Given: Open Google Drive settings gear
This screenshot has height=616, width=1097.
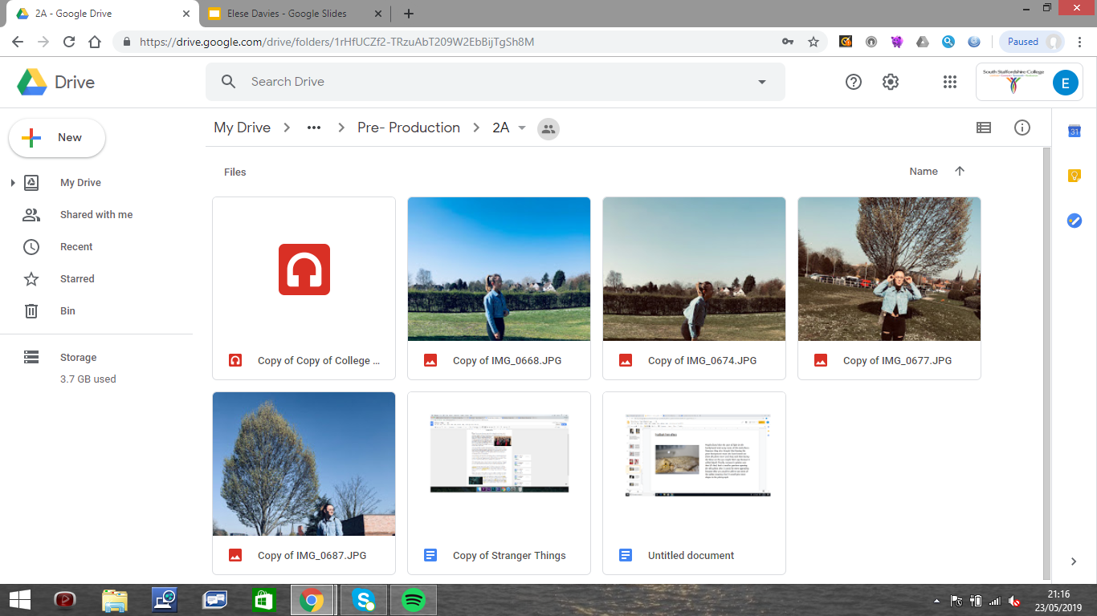Looking at the screenshot, I should (x=891, y=82).
